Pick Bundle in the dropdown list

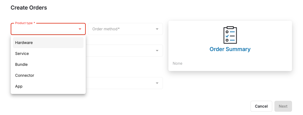point(48,65)
